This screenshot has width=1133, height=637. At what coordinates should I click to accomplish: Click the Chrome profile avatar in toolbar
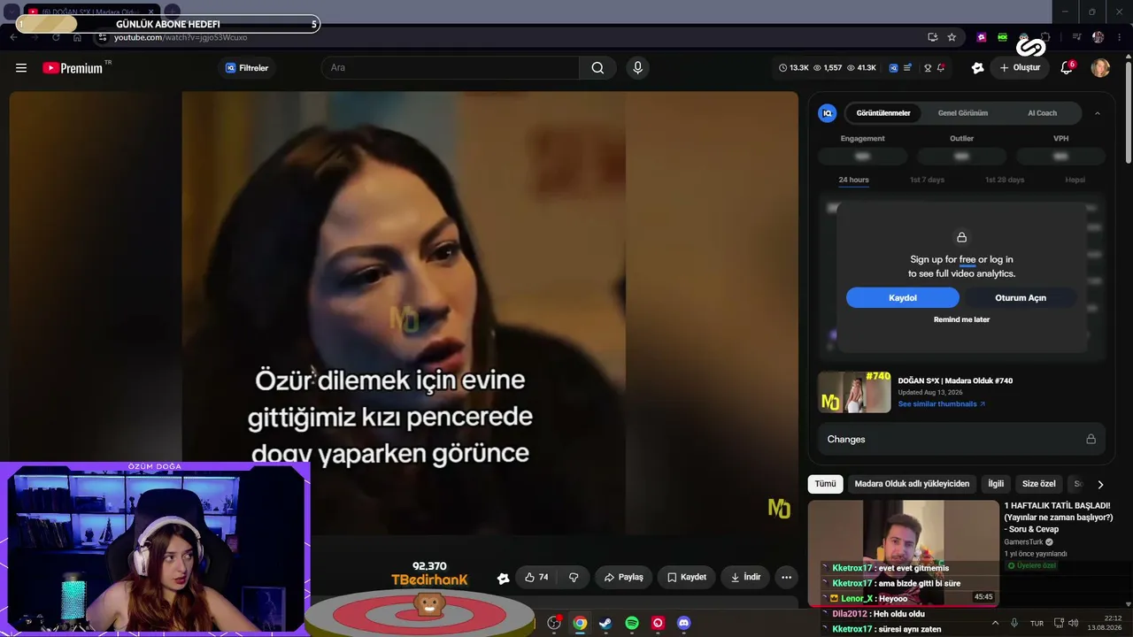coord(1098,37)
